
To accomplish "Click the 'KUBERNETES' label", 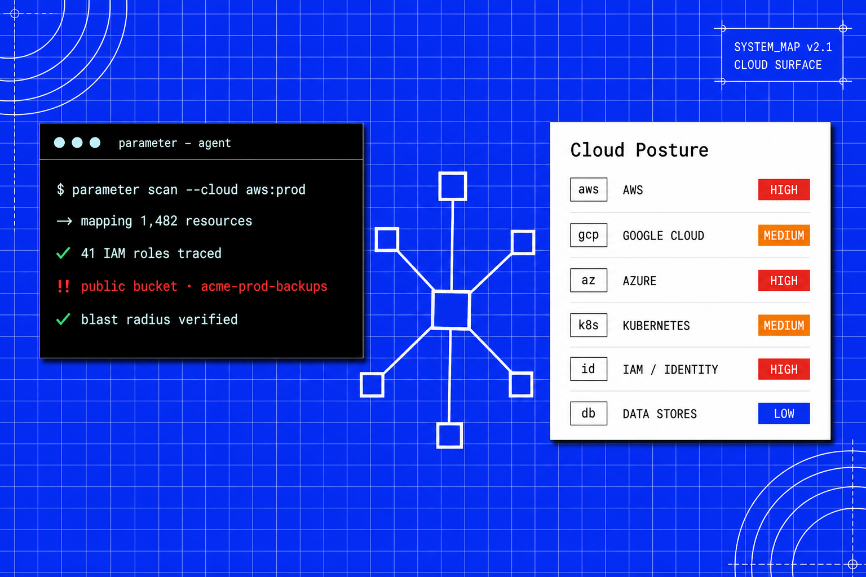I will [656, 326].
